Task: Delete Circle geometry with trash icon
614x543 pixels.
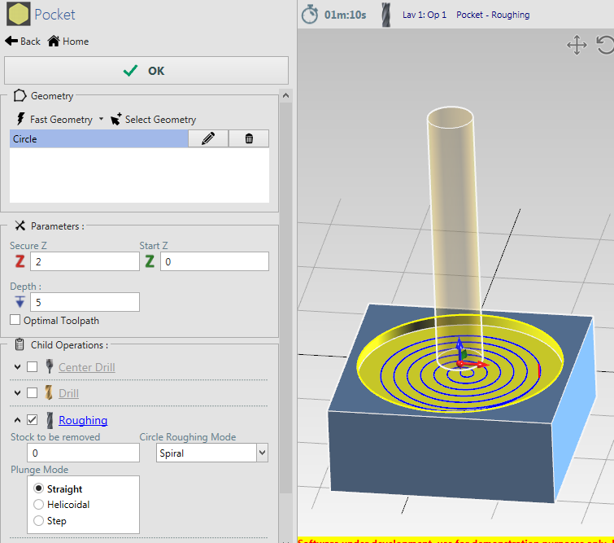Action: [x=249, y=138]
